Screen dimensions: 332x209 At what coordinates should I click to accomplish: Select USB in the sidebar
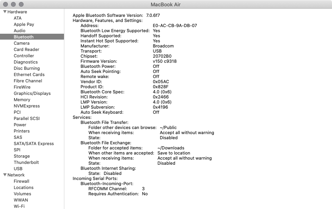click(x=18, y=169)
